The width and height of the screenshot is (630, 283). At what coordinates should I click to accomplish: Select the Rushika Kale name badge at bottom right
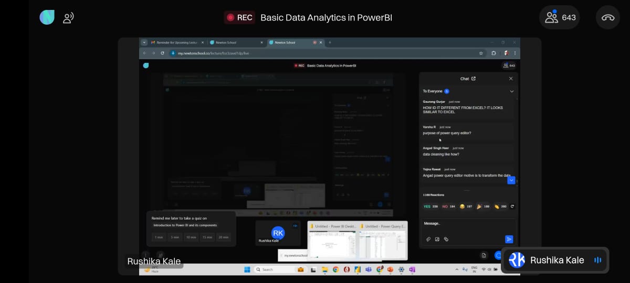pos(555,260)
